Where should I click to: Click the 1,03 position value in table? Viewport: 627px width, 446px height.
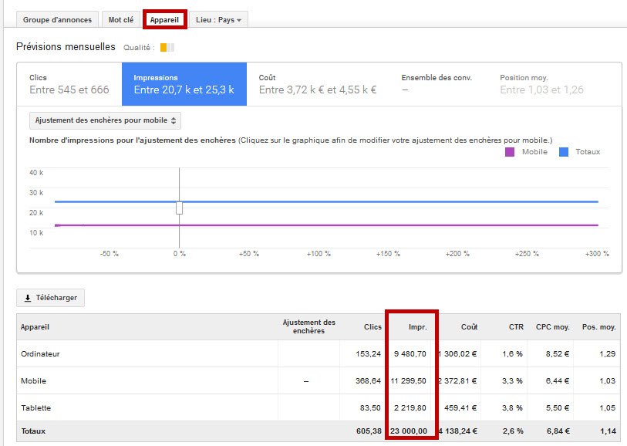pos(608,381)
